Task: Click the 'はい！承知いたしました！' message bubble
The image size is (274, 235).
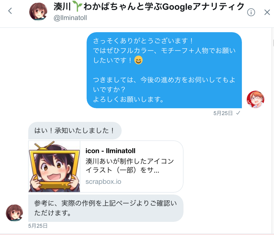Action: [75, 130]
